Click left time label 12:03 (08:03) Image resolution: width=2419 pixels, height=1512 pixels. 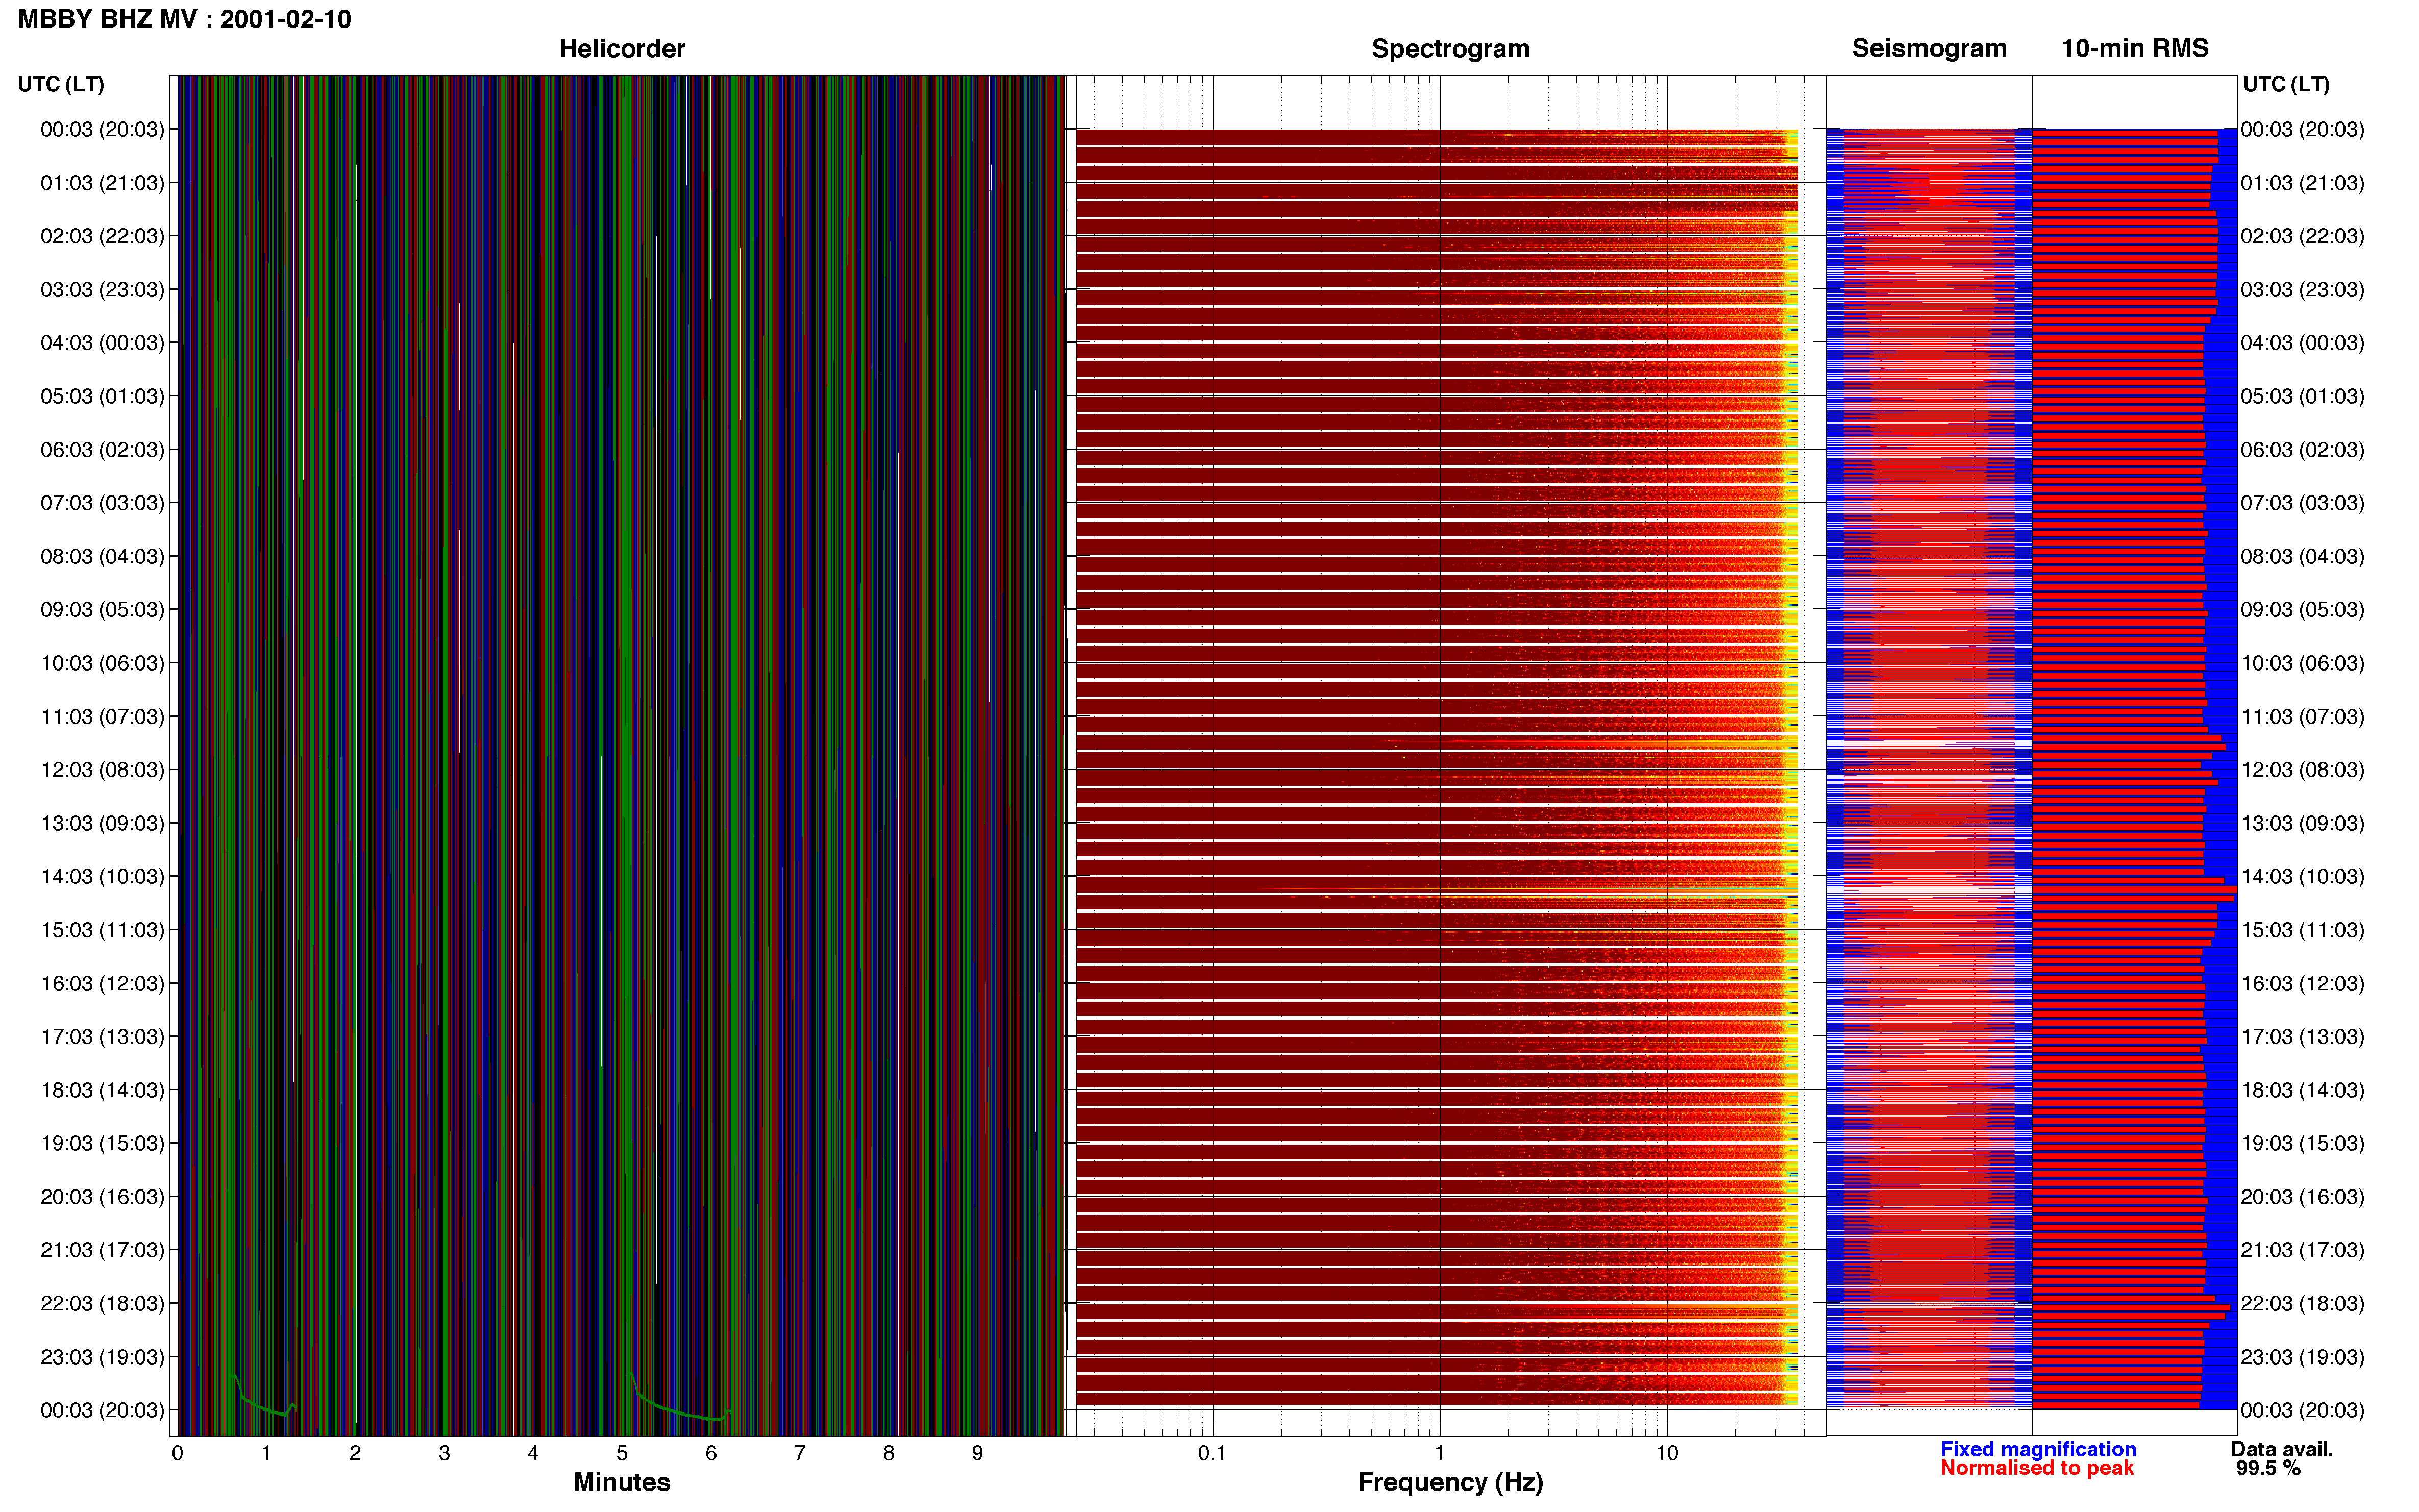point(102,769)
